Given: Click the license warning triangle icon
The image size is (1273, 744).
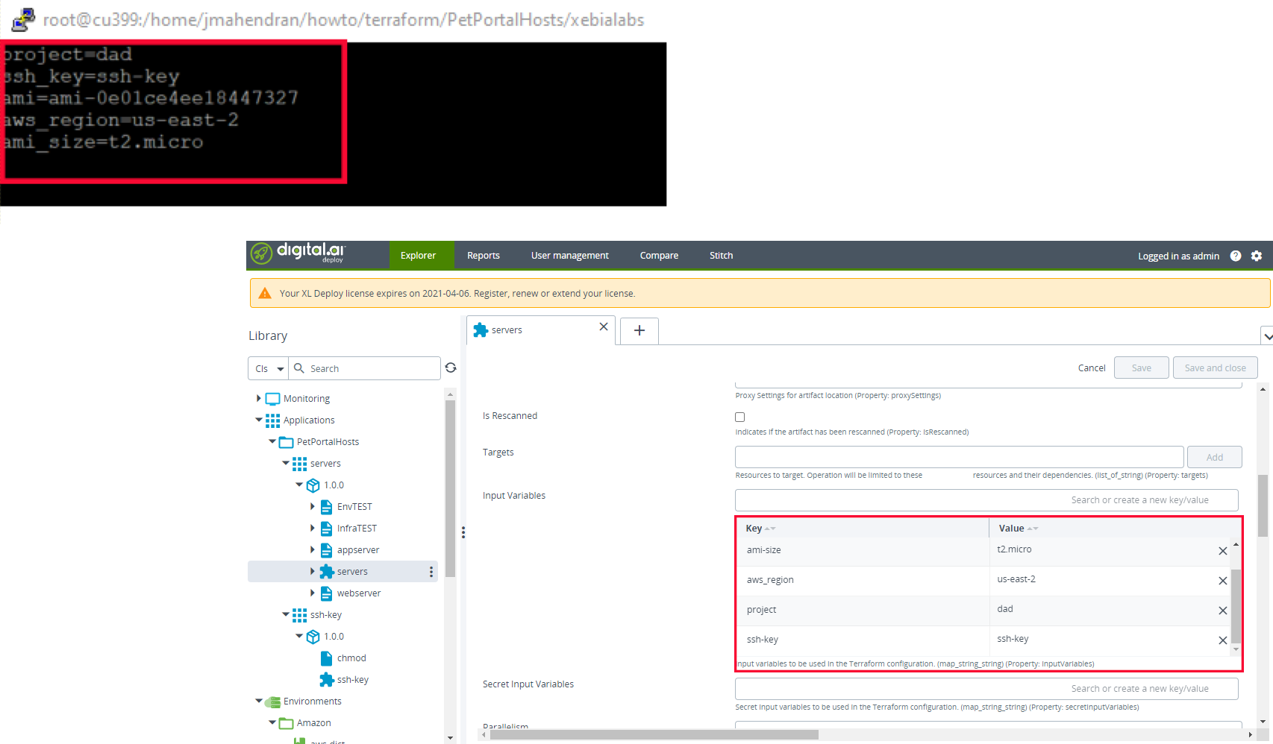Looking at the screenshot, I should tap(265, 293).
